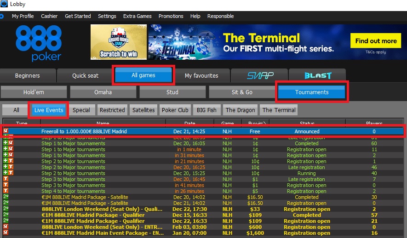
Task: Select the Tournaments tab
Action: [x=312, y=92]
